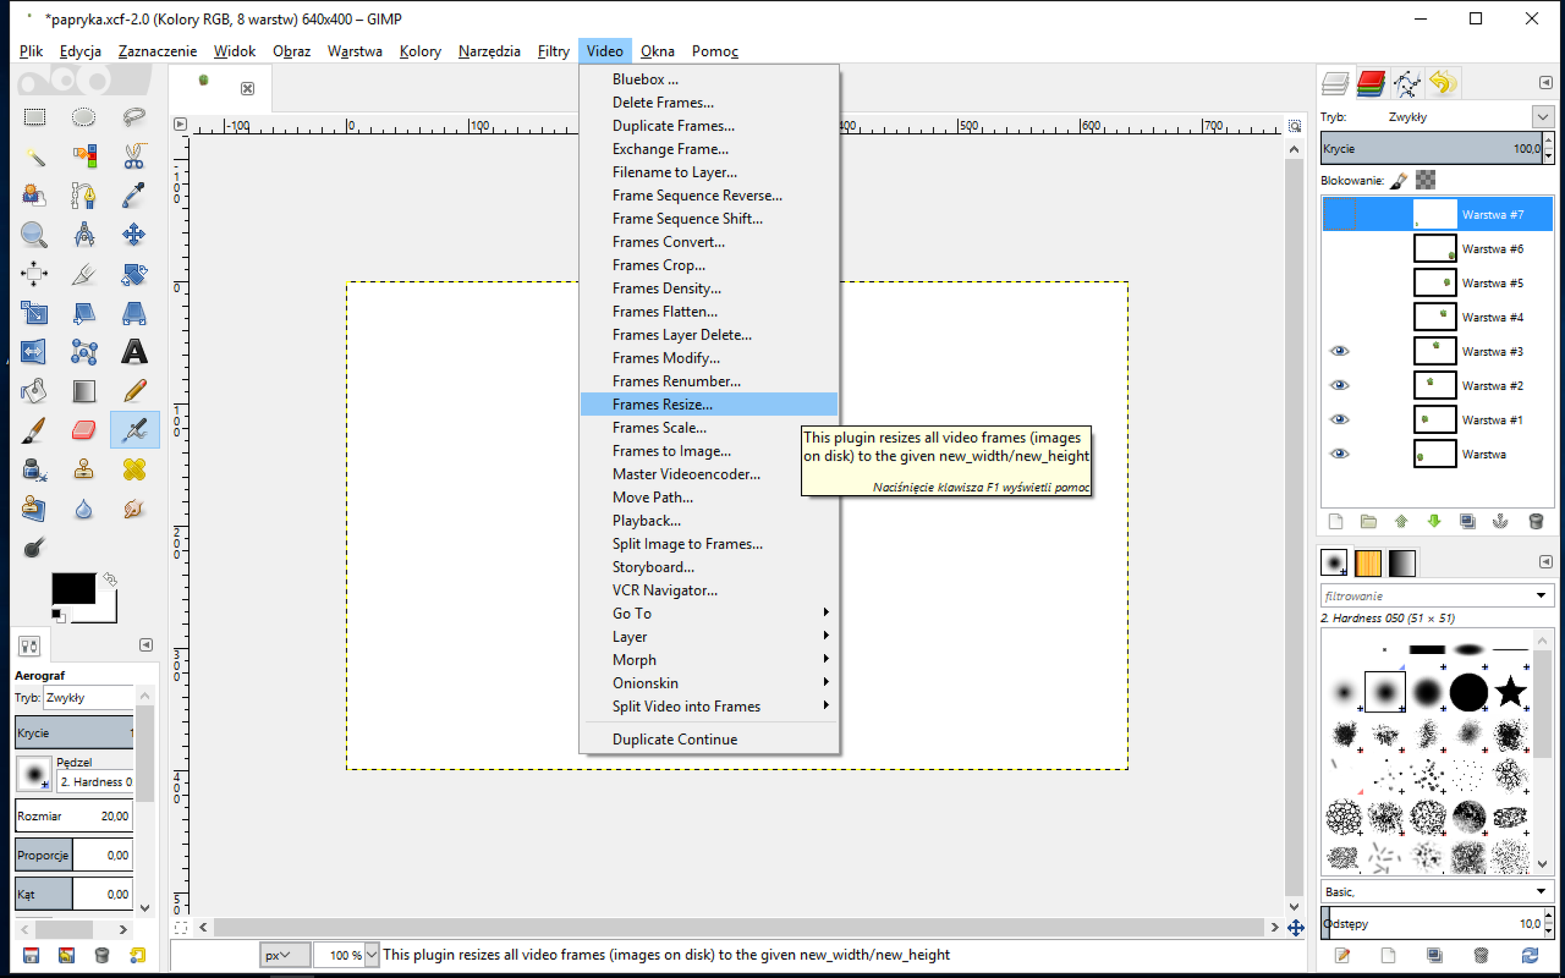Click the black foreground color swatch
This screenshot has width=1565, height=978.
[73, 588]
